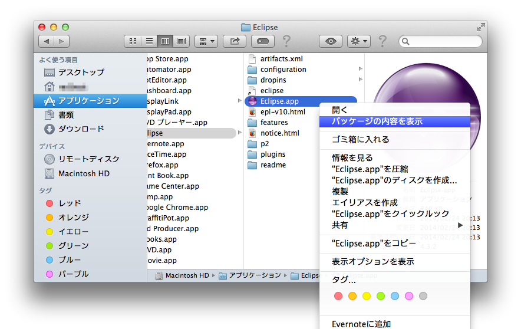Select the Game Center.app row
The image size is (521, 329).
(x=194, y=186)
